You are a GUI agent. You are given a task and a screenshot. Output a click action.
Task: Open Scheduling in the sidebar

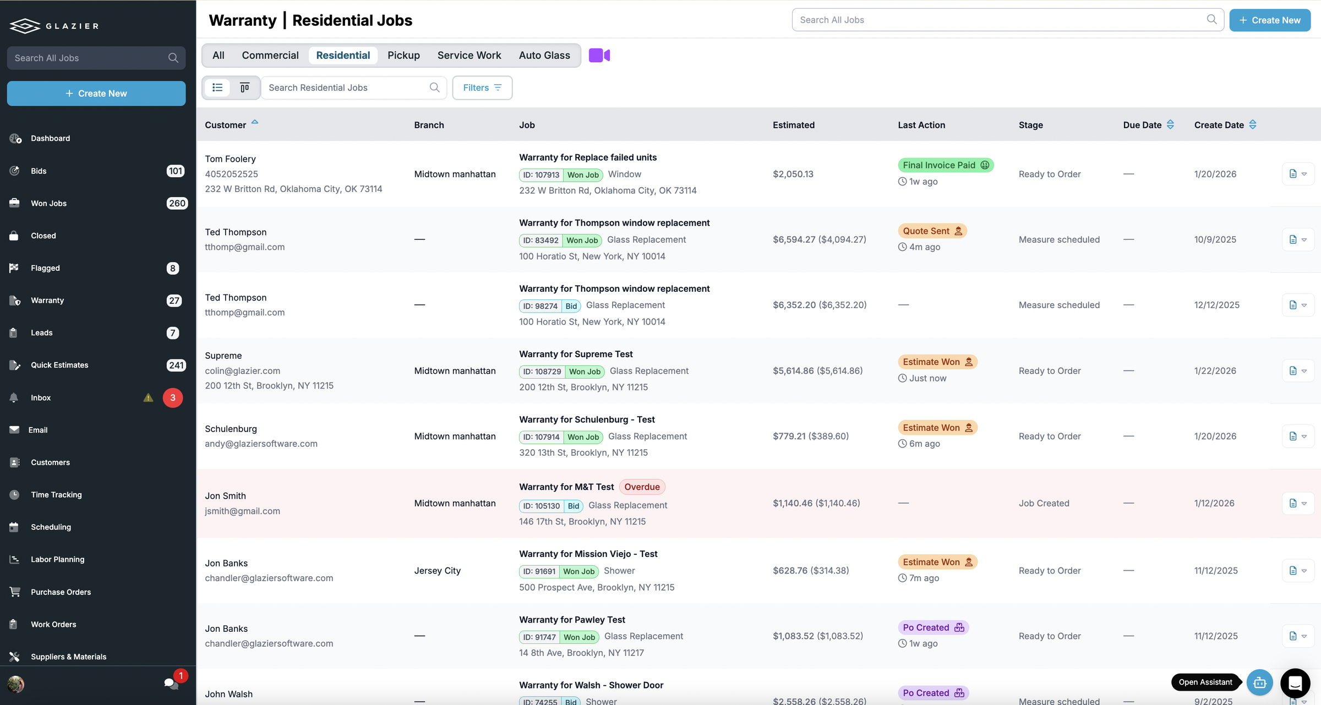click(51, 527)
